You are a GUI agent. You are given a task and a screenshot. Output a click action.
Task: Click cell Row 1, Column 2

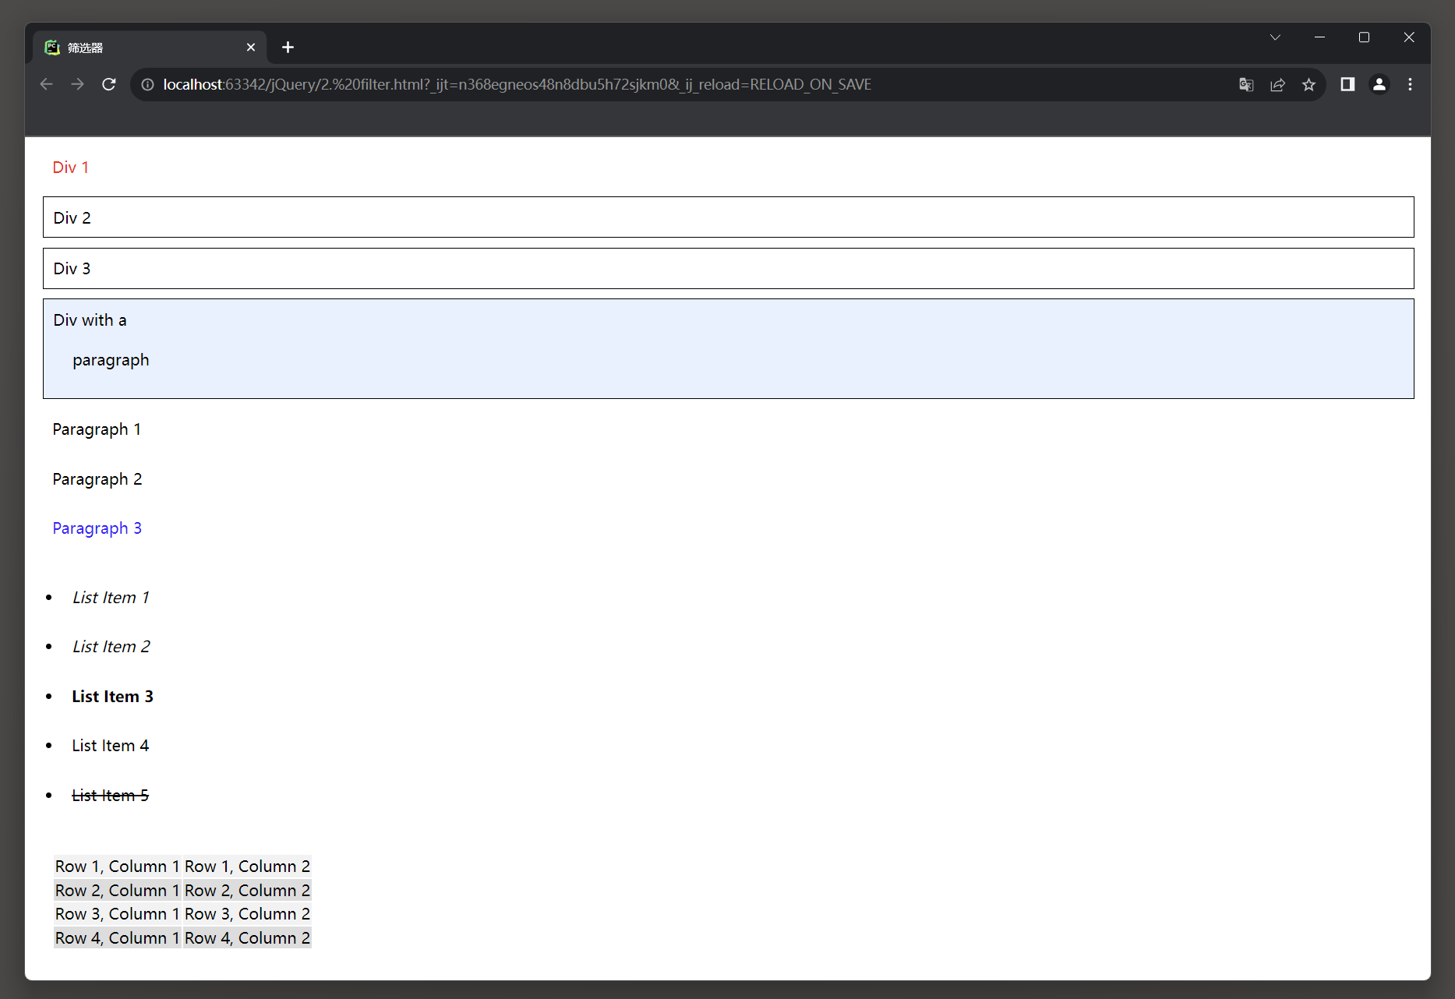247,867
